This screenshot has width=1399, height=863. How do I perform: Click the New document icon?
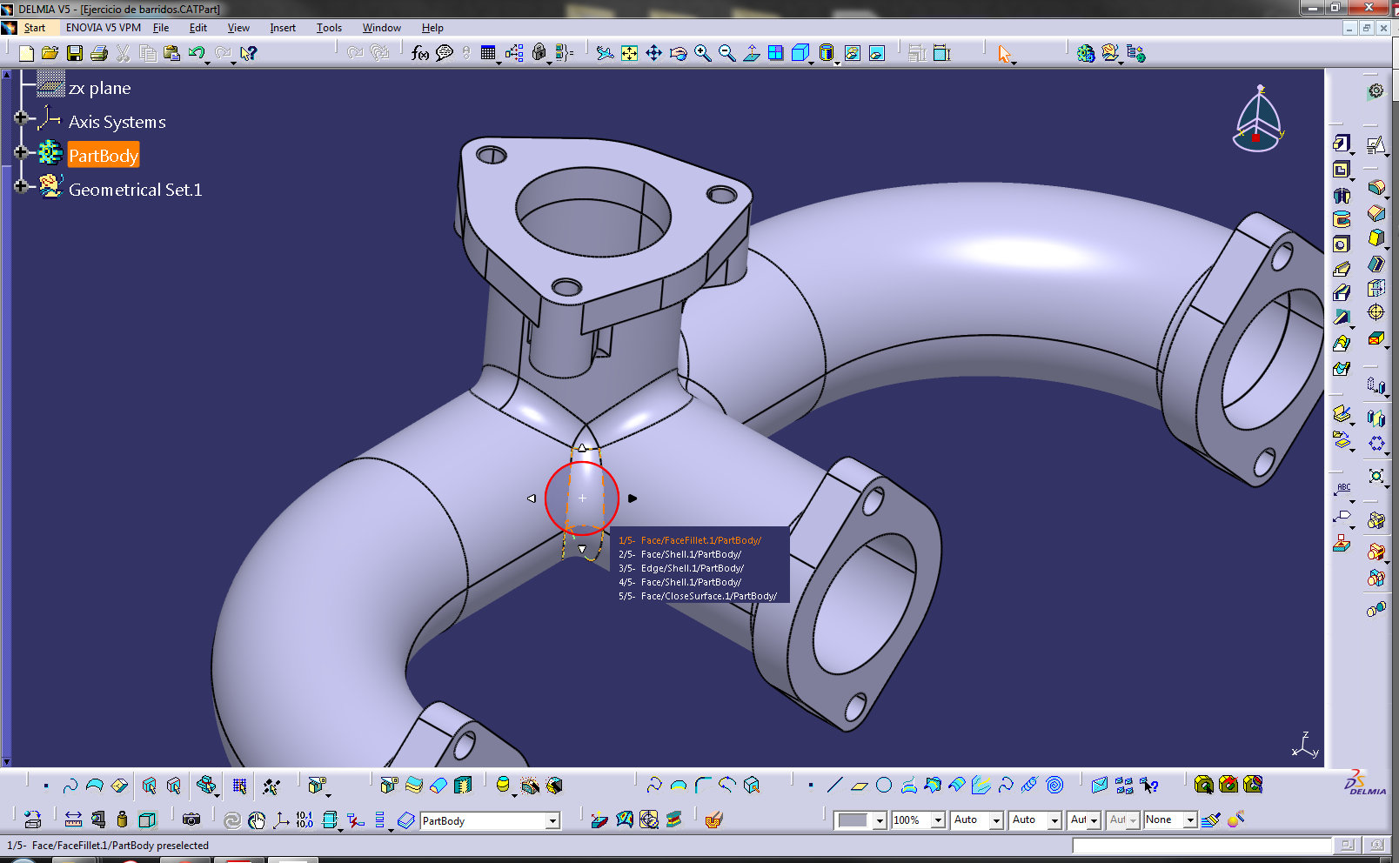pyautogui.click(x=26, y=54)
